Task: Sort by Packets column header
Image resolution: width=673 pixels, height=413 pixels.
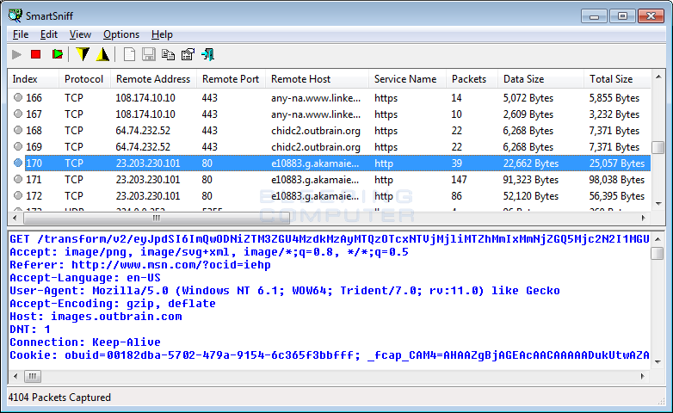Action: coord(472,79)
